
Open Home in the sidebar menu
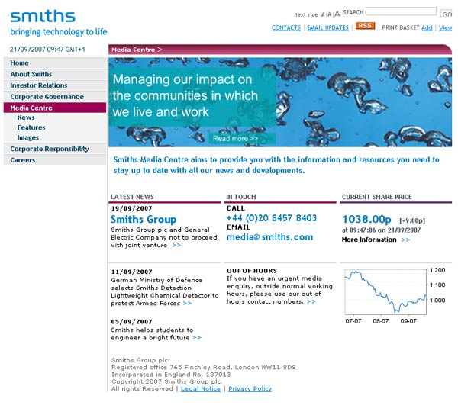(x=20, y=63)
